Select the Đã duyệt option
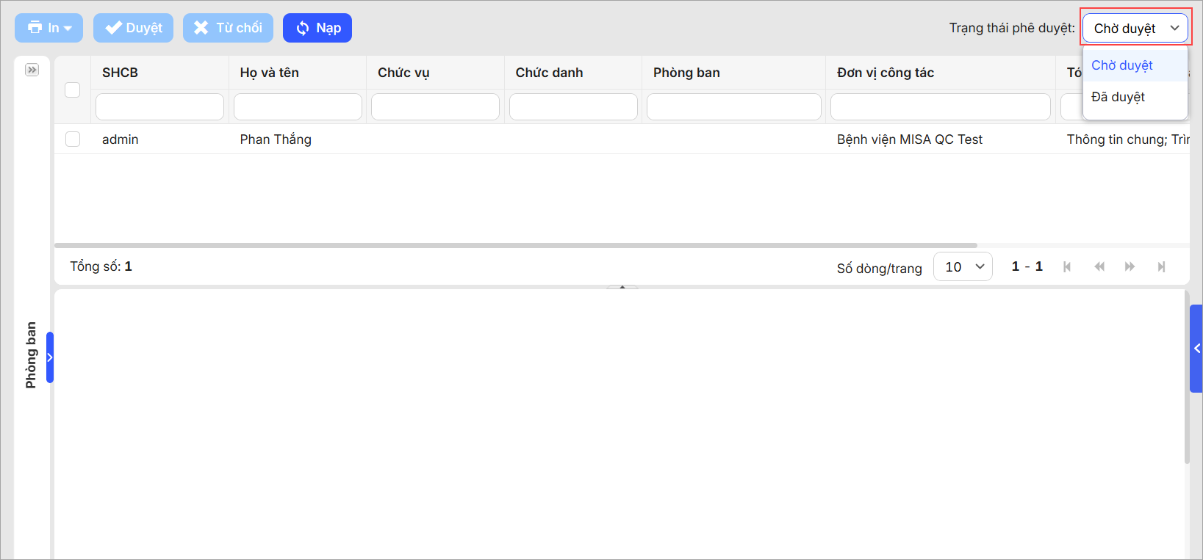Image resolution: width=1203 pixels, height=560 pixels. (x=1118, y=97)
